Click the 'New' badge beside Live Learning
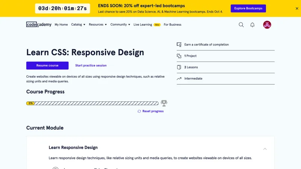The width and height of the screenshot is (301, 169). (x=157, y=25)
